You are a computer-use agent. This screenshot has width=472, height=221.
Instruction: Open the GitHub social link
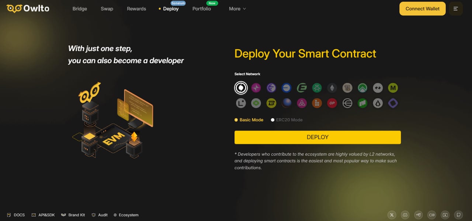point(458,215)
